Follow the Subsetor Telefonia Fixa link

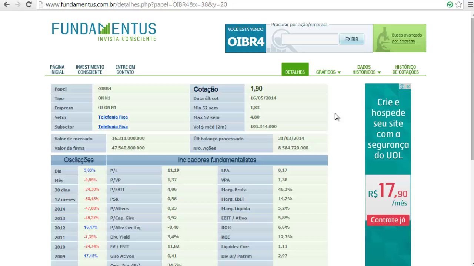(113, 127)
